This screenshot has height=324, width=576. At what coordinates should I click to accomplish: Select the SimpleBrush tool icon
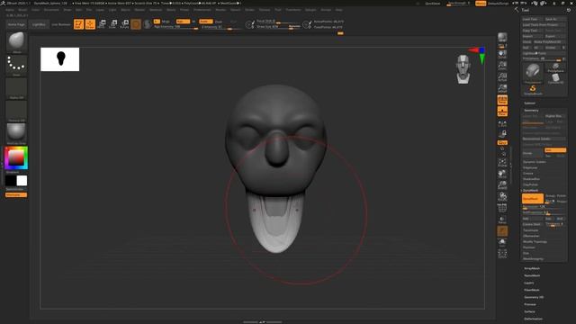[533, 90]
